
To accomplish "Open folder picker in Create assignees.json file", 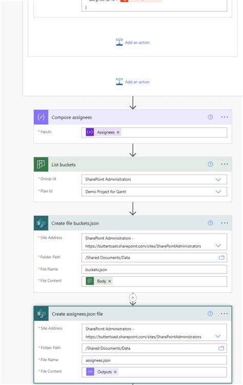I will (221, 348).
